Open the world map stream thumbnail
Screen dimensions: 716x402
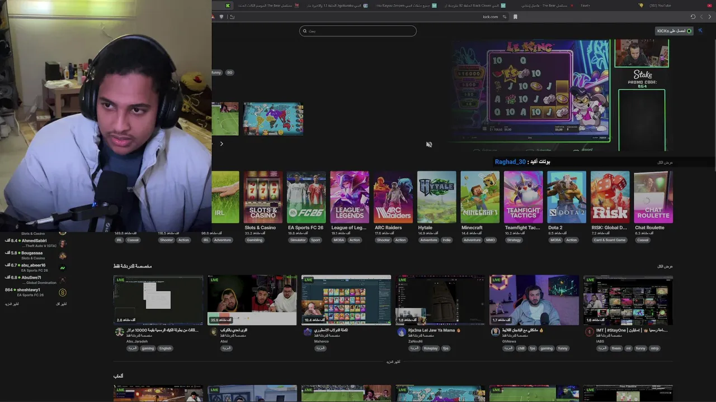(273, 118)
